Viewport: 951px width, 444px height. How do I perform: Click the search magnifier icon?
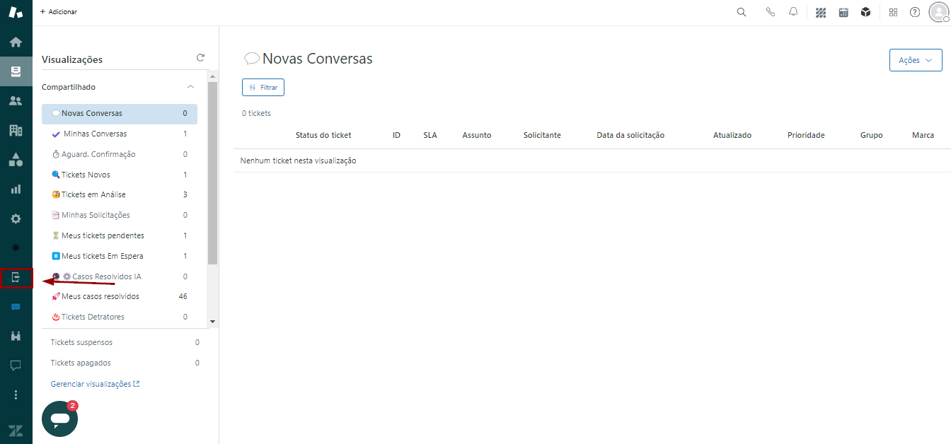742,12
